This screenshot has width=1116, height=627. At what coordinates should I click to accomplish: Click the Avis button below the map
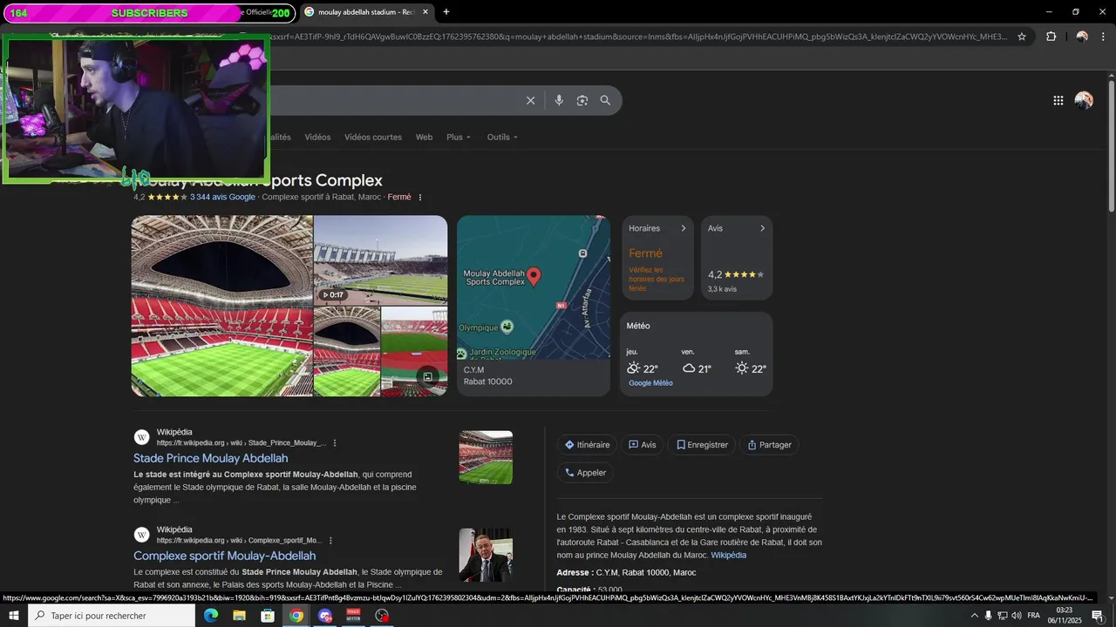point(643,444)
